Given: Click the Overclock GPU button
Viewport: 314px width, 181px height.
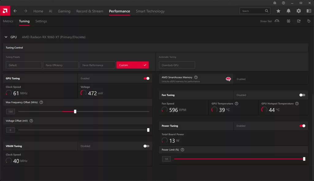Looking at the screenshot, I should (177, 65).
